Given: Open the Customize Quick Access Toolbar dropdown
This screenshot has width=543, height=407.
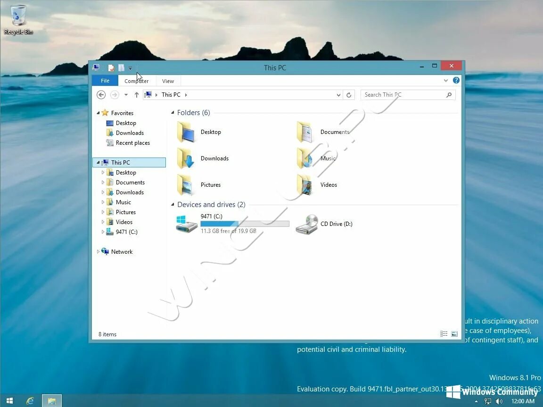Looking at the screenshot, I should pyautogui.click(x=130, y=68).
